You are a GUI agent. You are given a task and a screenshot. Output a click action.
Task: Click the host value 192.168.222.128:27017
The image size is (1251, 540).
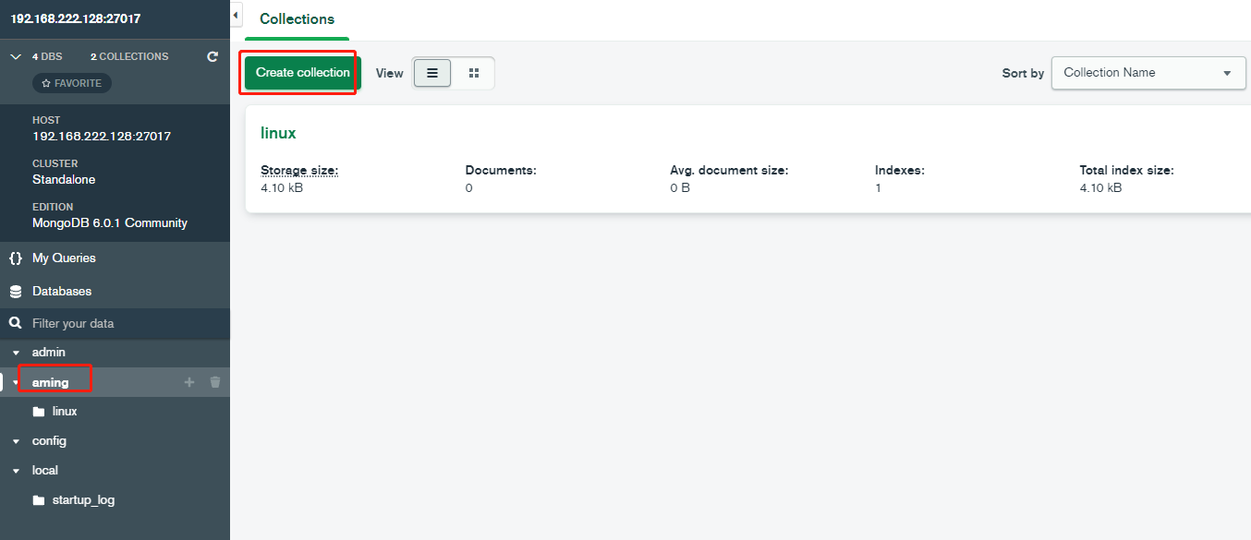pyautogui.click(x=102, y=137)
